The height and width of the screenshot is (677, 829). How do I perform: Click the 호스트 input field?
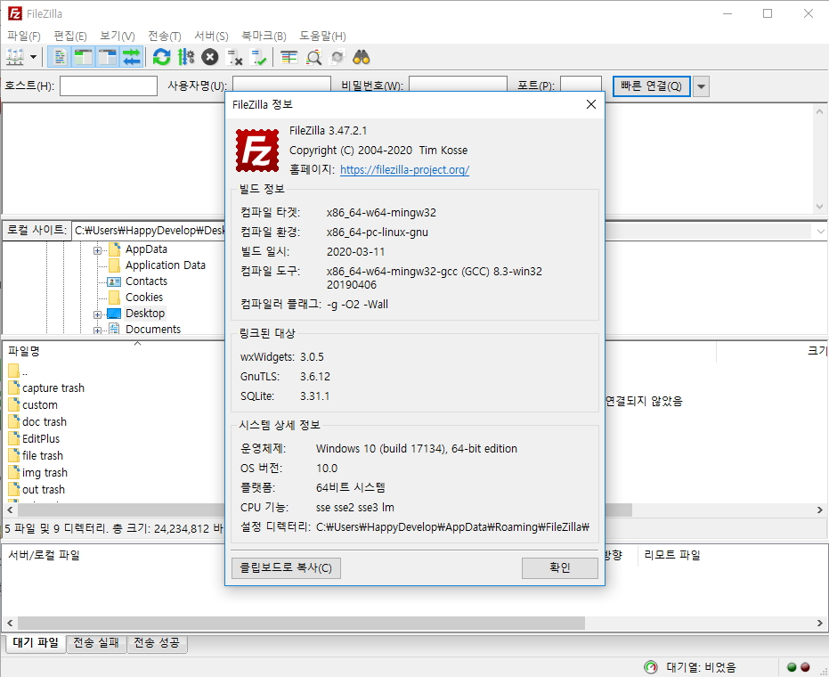point(109,86)
